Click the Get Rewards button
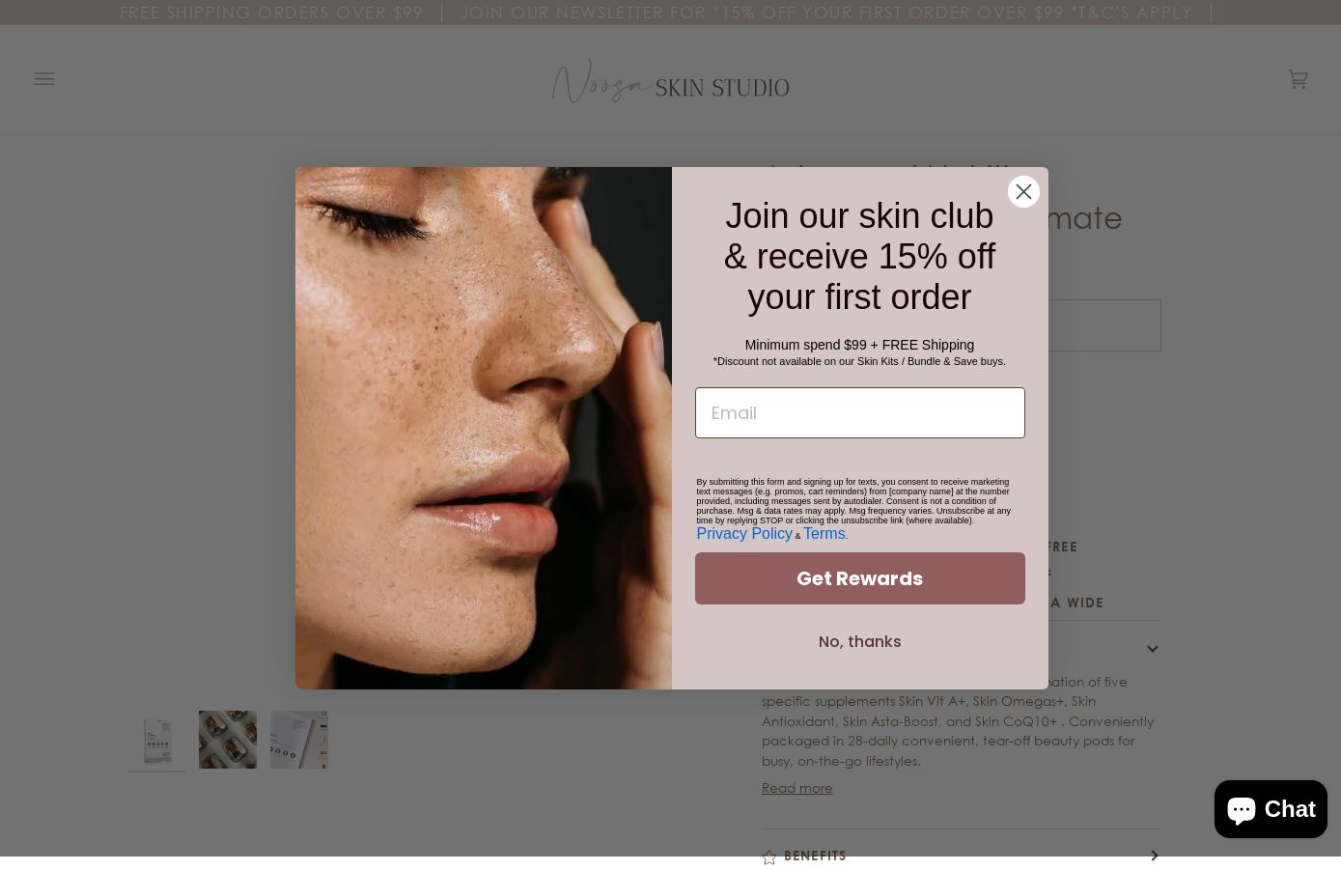1341x871 pixels. coord(859,578)
